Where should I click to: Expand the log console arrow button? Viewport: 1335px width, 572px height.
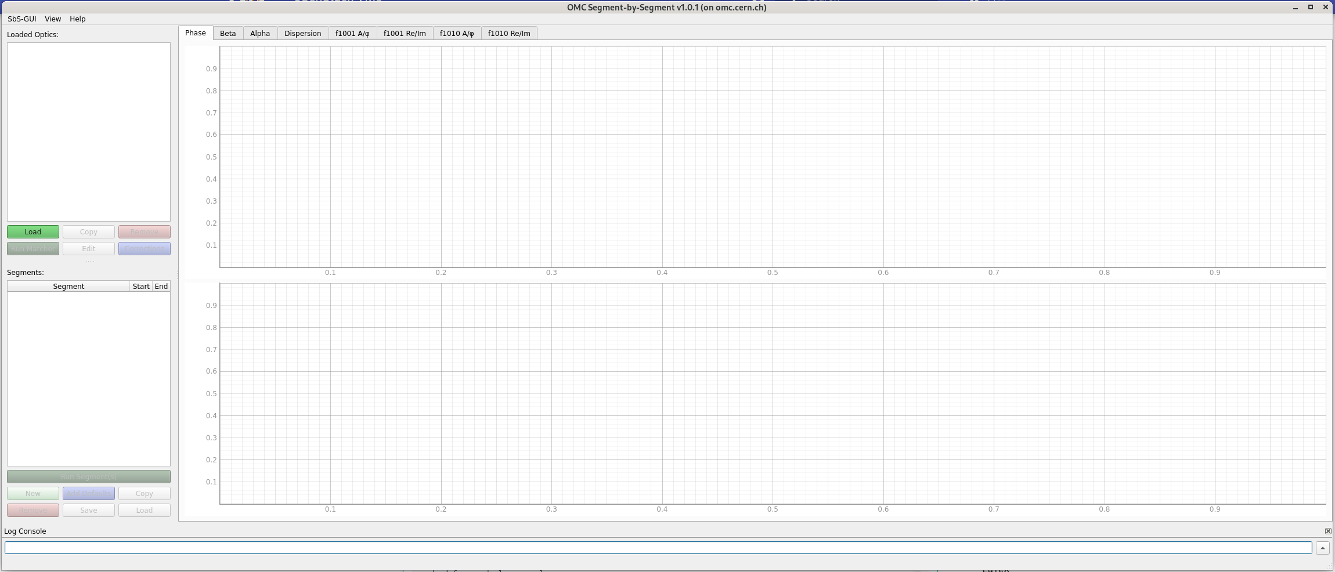[1322, 548]
